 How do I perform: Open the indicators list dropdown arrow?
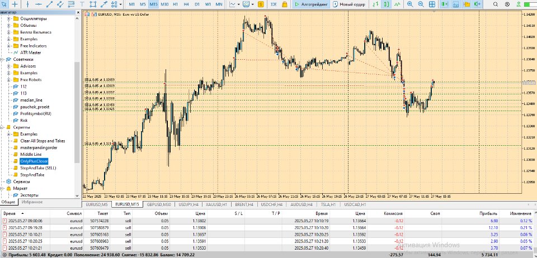point(239,4)
